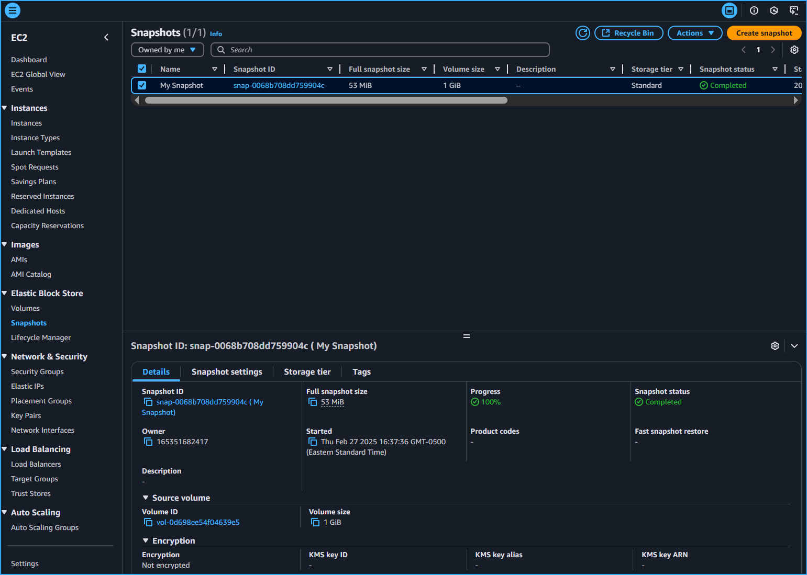Viewport: 807px width, 575px height.
Task: Toggle the select-all snapshots checkbox
Action: [142, 69]
